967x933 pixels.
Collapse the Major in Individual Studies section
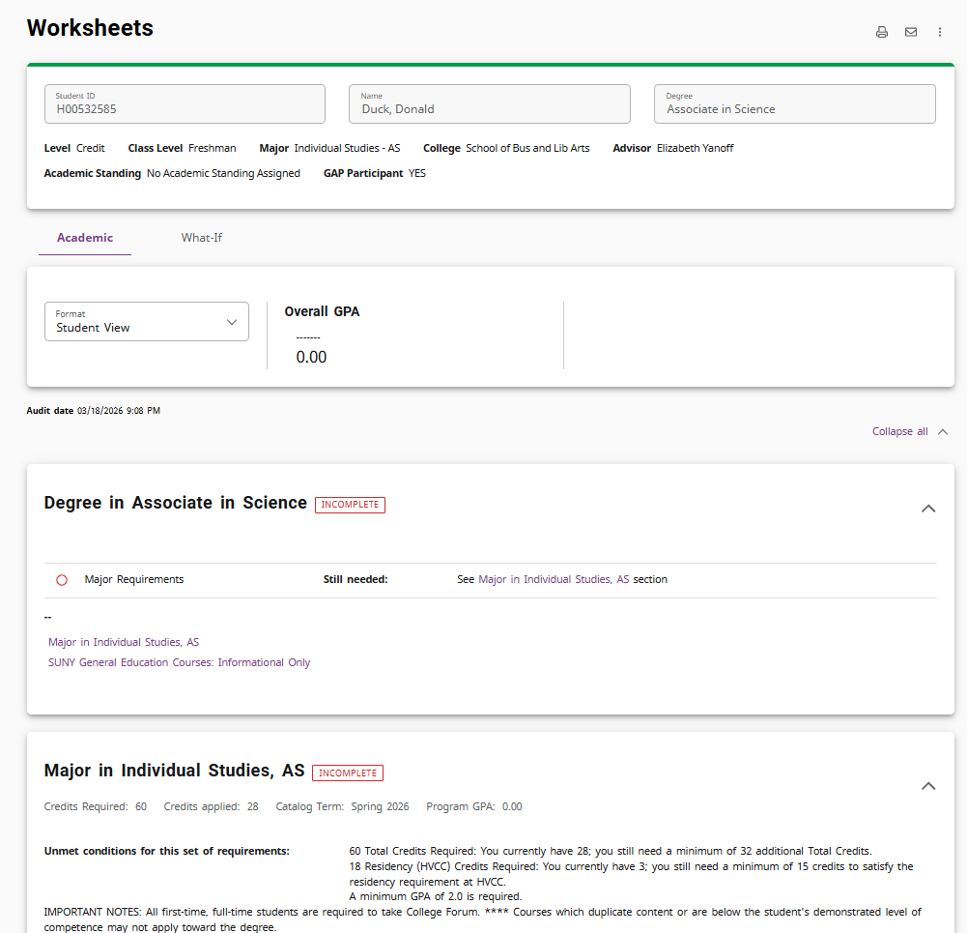click(927, 786)
